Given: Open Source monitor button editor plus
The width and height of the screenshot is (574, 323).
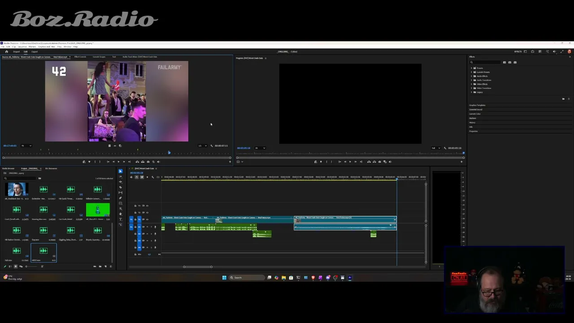Looking at the screenshot, I should point(230,161).
